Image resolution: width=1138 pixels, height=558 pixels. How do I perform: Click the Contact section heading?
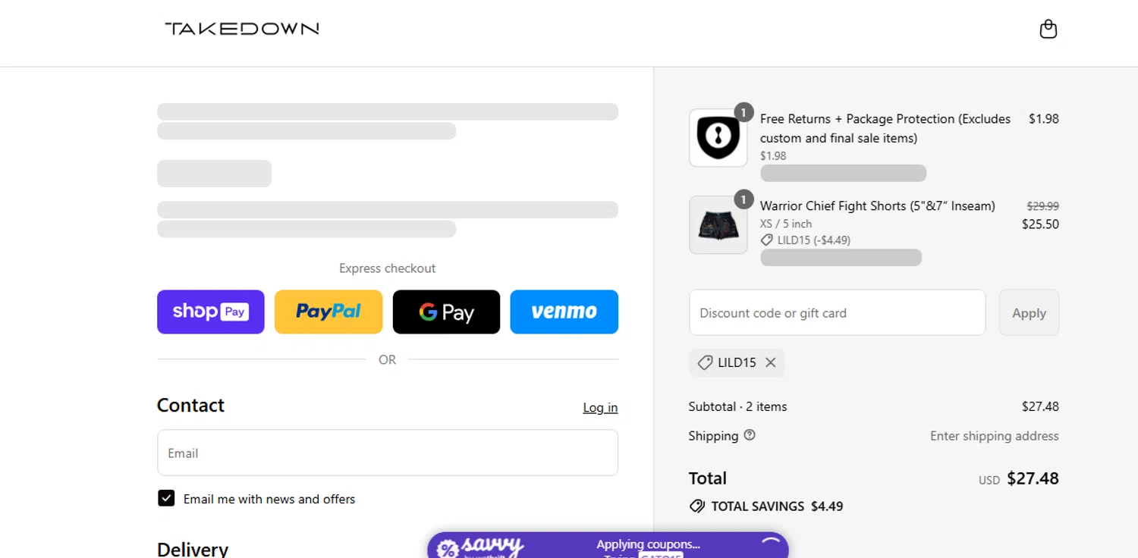point(190,405)
